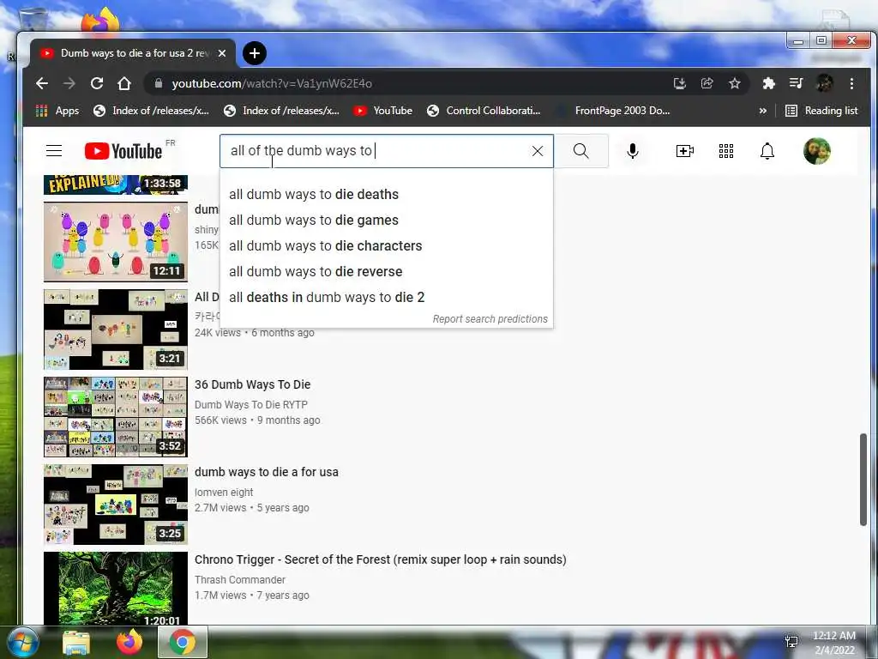
Task: Open the 36 Dumb Ways To Die thumbnail
Action: point(116,417)
